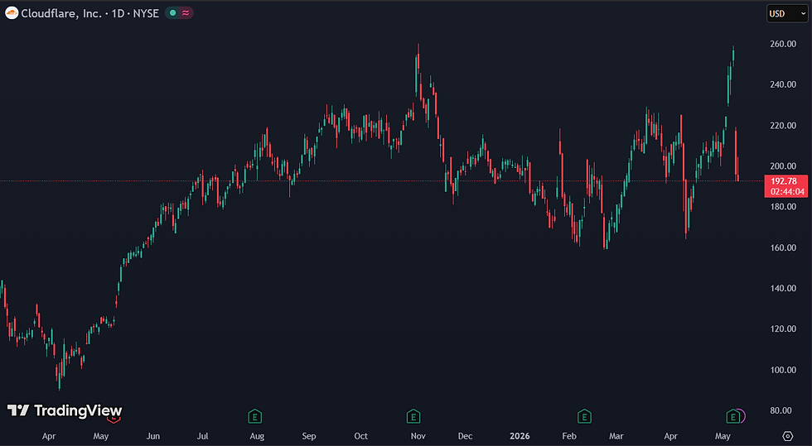Click the 120.00 price axis label
Image resolution: width=812 pixels, height=446 pixels.
coord(783,329)
